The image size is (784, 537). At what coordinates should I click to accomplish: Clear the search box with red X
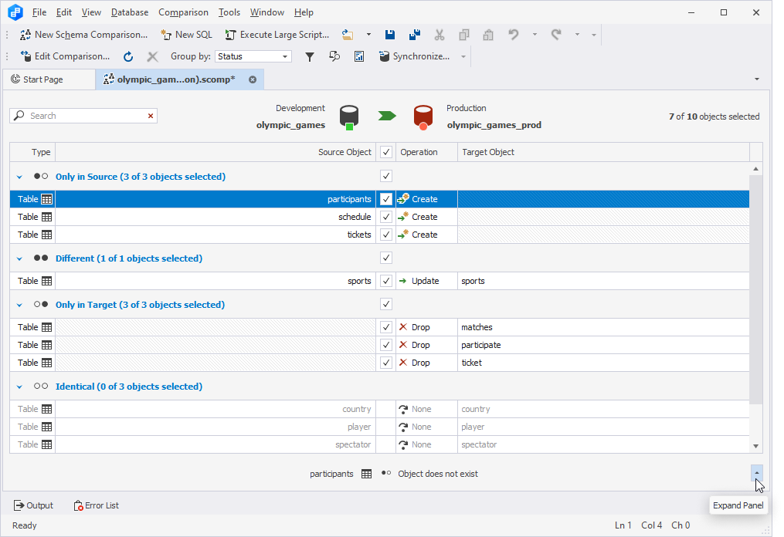[151, 116]
